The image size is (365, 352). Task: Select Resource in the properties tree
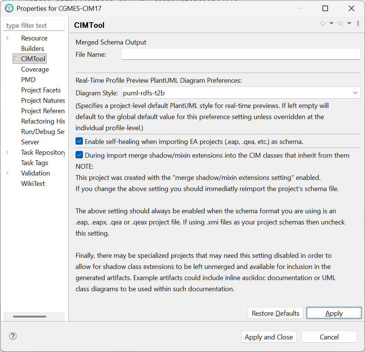coord(34,38)
